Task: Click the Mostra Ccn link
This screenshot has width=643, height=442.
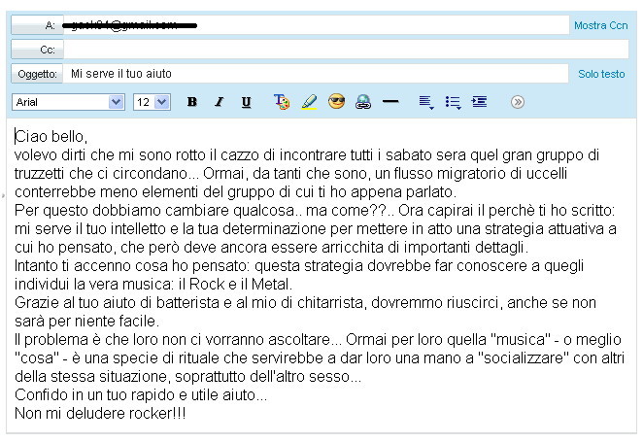Action: tap(601, 25)
